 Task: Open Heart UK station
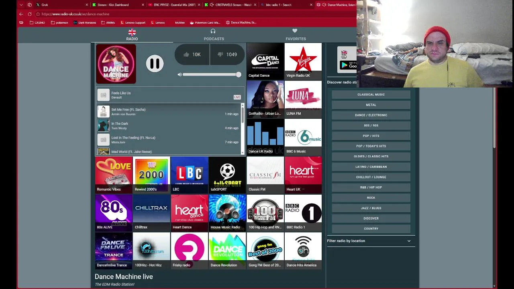(x=303, y=175)
